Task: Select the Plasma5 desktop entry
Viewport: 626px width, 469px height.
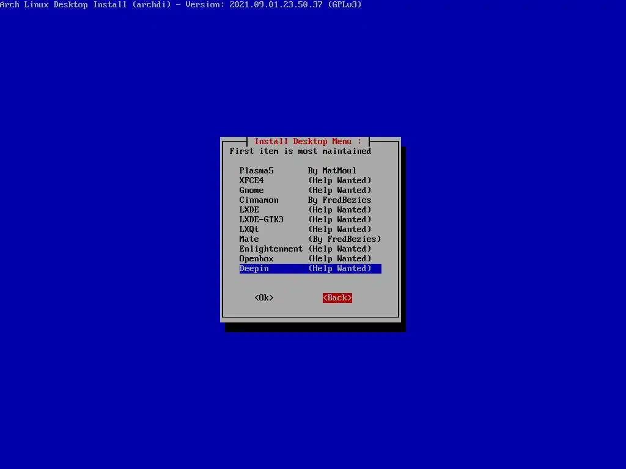Action: click(x=310, y=171)
